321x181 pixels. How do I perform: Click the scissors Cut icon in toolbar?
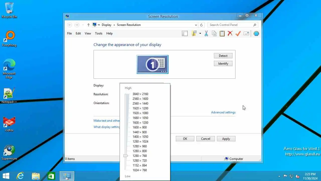pos(206,33)
